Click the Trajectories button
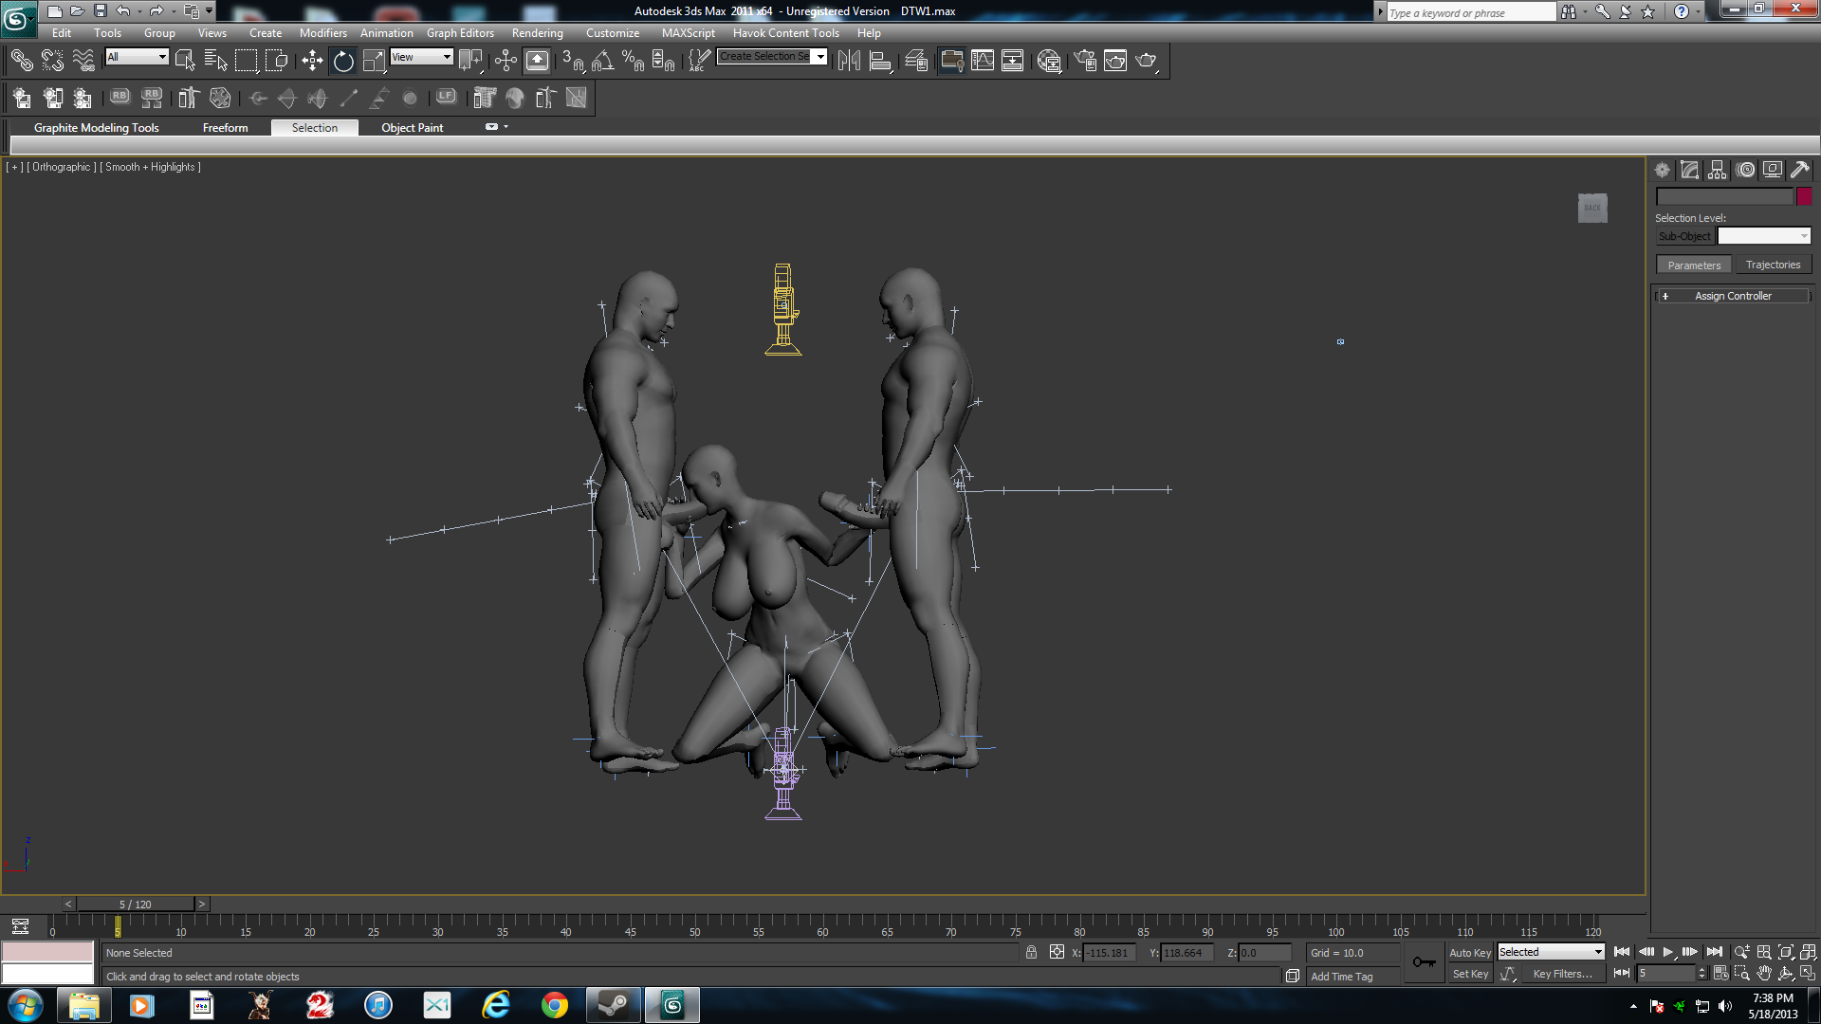Viewport: 1821px width, 1024px height. click(x=1773, y=265)
